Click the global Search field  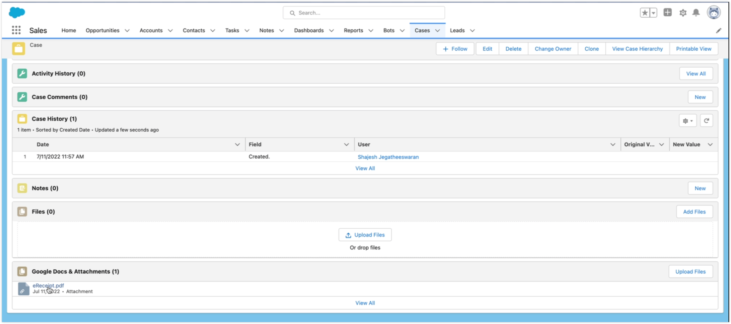pos(364,13)
